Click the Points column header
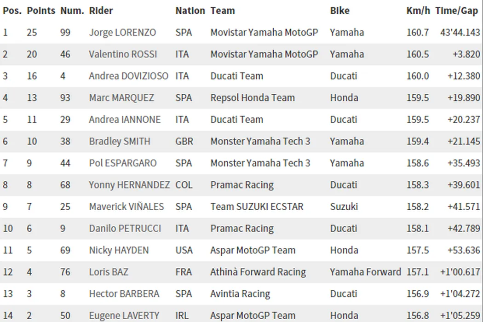Image resolution: width=483 pixels, height=322 pixels. point(41,11)
